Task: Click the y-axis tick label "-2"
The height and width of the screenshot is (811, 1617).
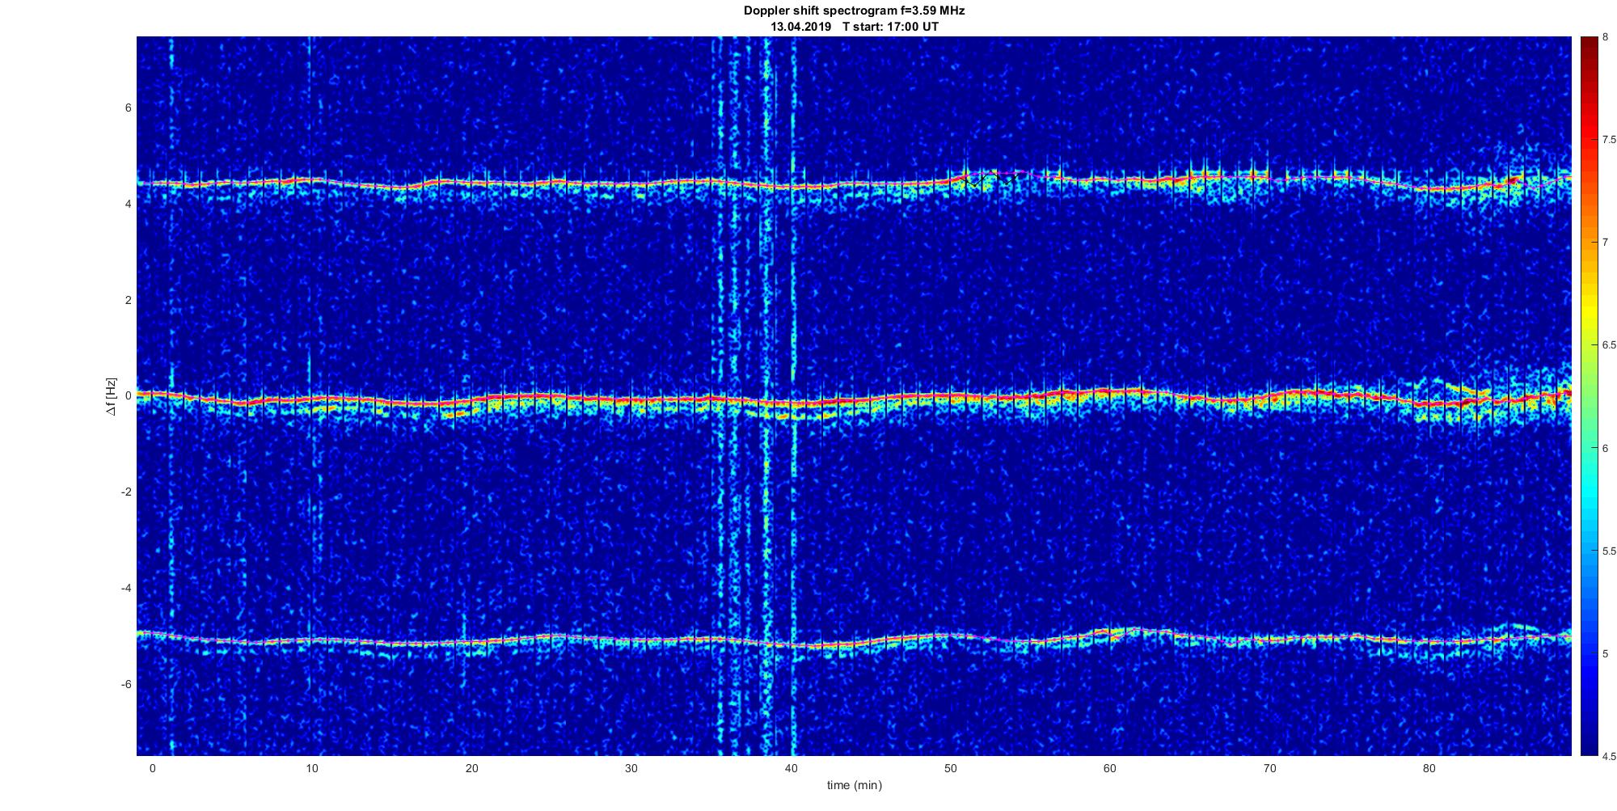Action: 126,492
